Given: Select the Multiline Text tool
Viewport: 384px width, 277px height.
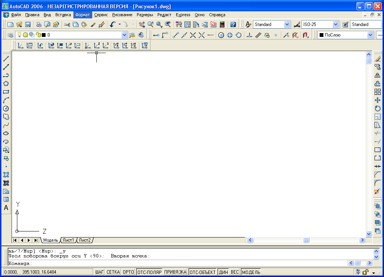Looking at the screenshot, I should coord(6,208).
